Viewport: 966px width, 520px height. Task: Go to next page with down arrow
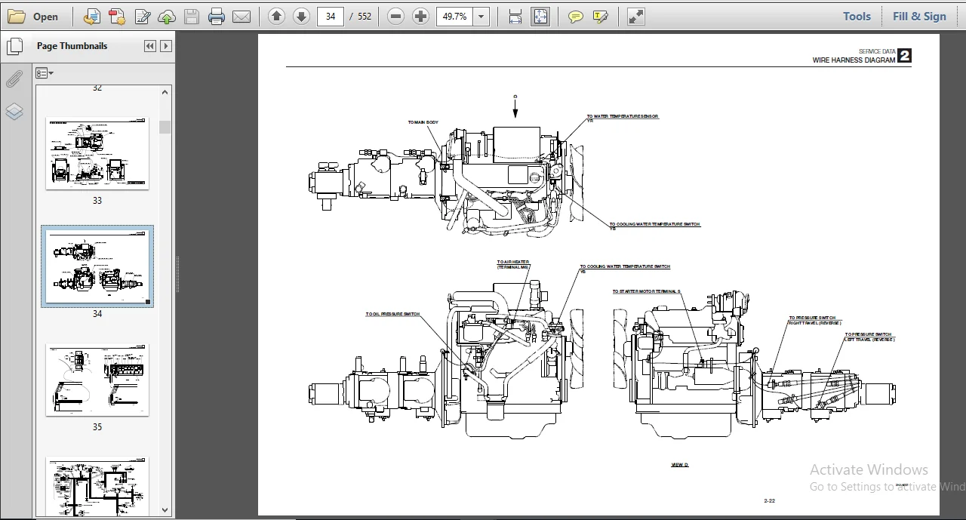pyautogui.click(x=301, y=16)
